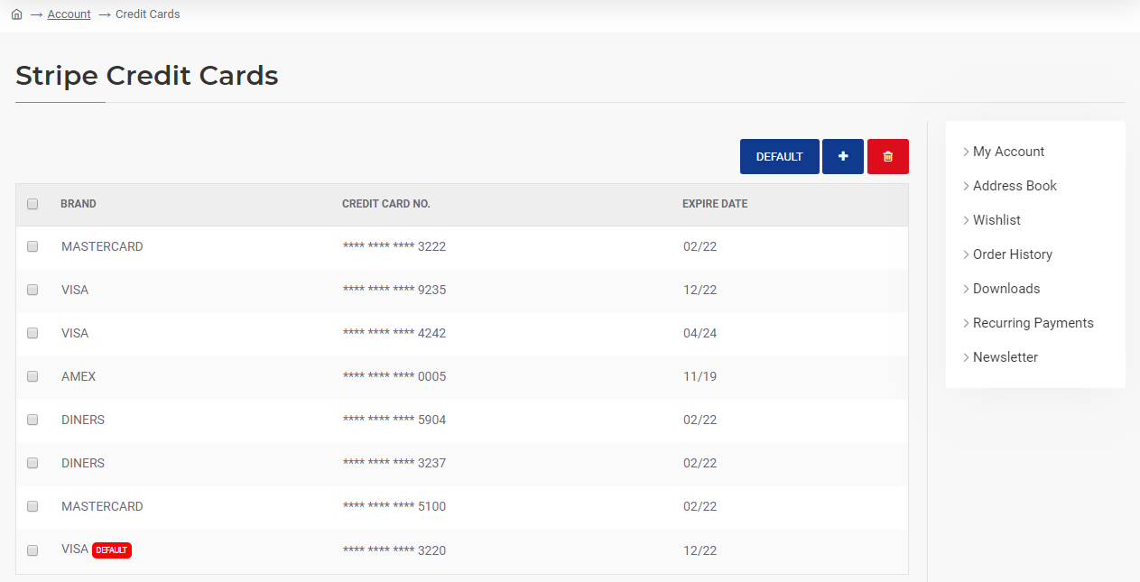1140x582 pixels.
Task: Click the card number ending 5904
Action: point(394,420)
